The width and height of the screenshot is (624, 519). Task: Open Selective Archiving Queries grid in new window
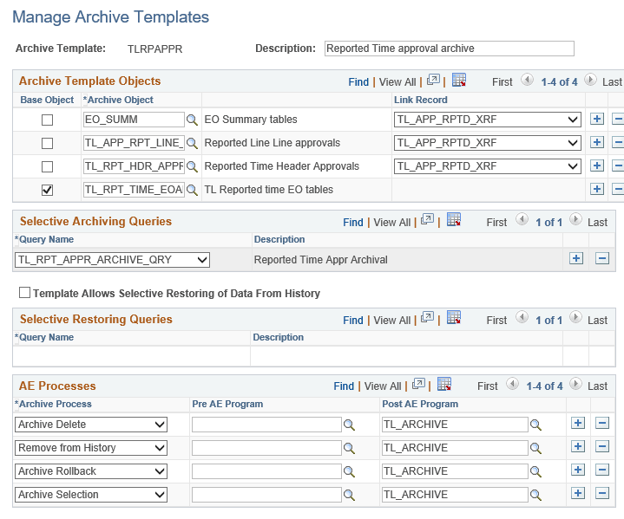(x=427, y=220)
